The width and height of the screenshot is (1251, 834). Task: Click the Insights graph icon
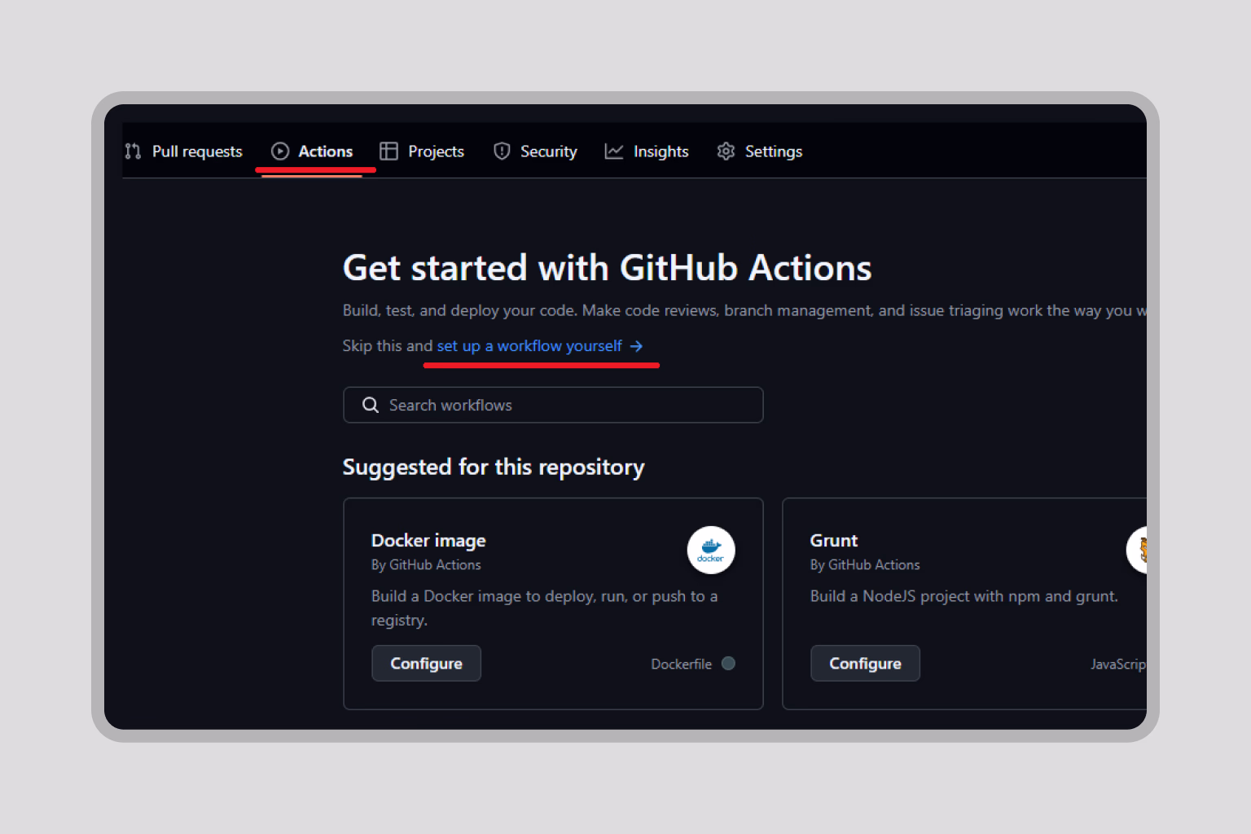click(x=614, y=151)
